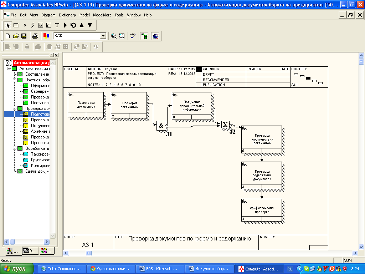The height and width of the screenshot is (274, 365).
Task: Open the Help menu
Action: (x=148, y=15)
